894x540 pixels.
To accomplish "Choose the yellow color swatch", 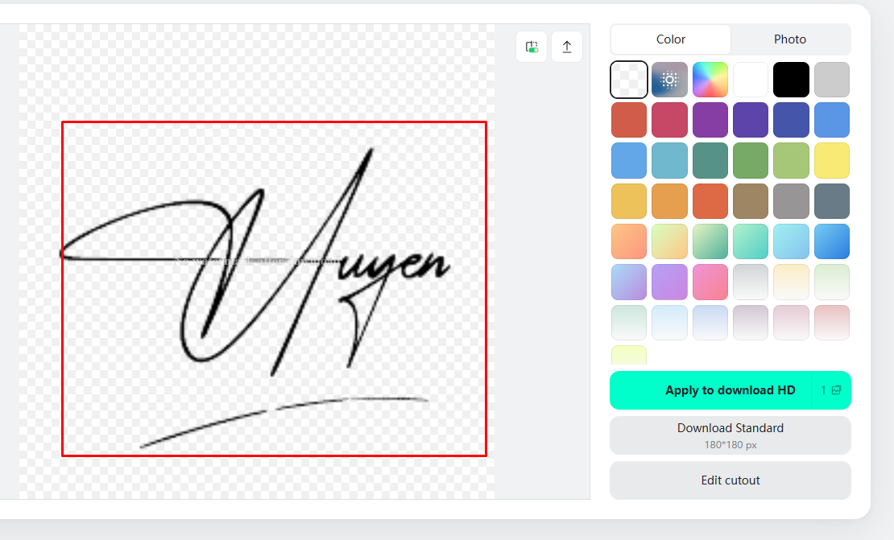I will click(831, 160).
